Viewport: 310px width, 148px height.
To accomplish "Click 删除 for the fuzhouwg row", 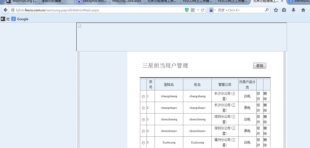I will 265,143.
